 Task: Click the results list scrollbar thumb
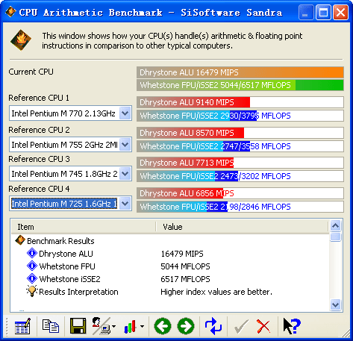point(336,237)
